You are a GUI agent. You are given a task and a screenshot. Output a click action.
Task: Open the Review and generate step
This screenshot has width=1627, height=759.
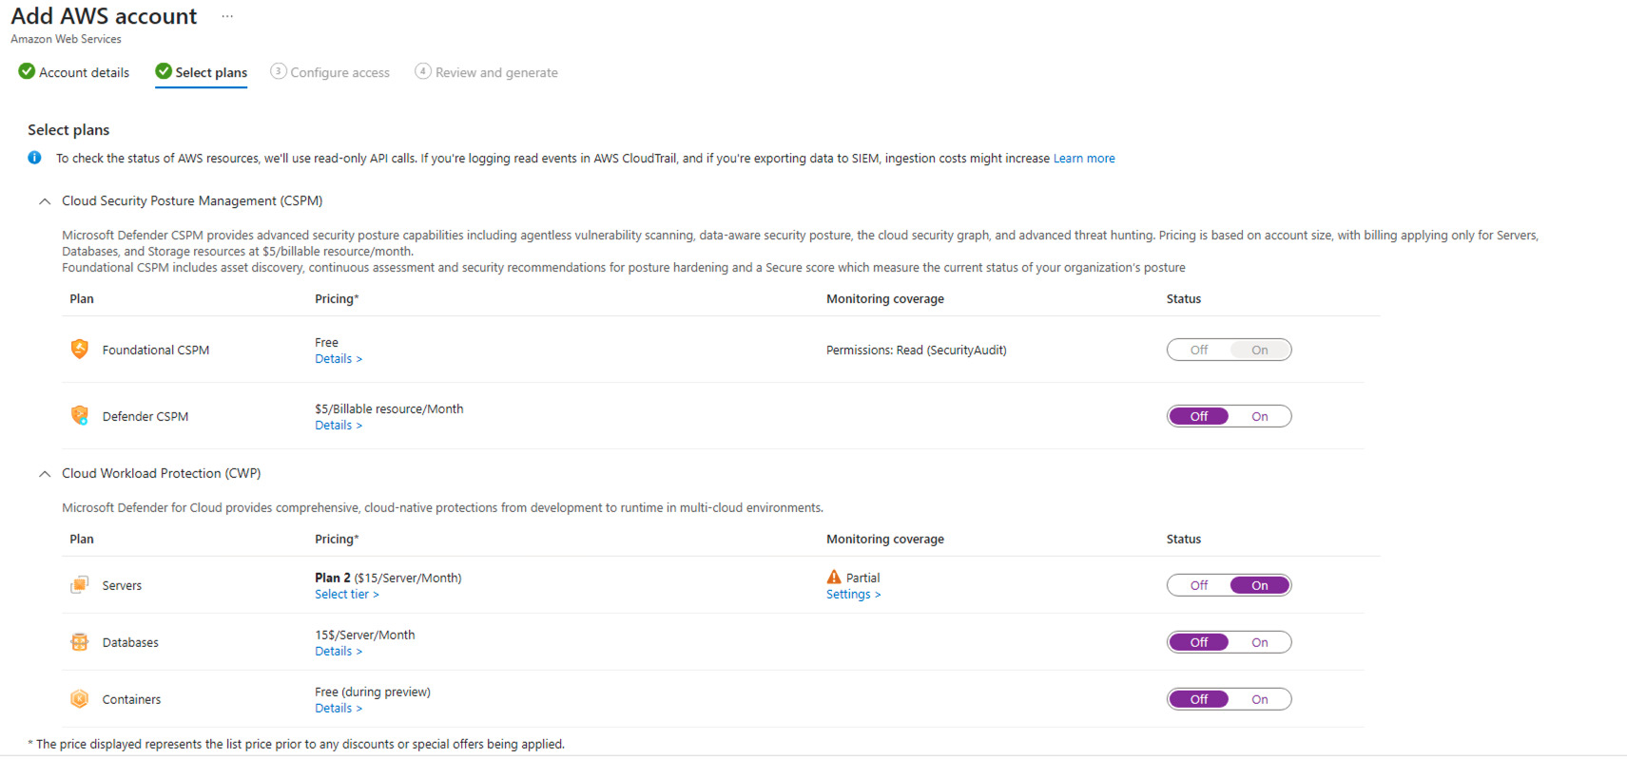[486, 72]
